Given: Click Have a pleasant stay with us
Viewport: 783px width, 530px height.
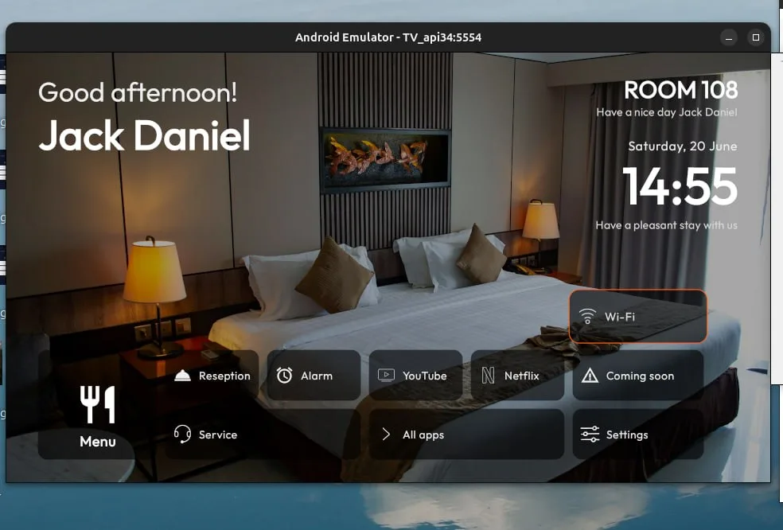Looking at the screenshot, I should [x=666, y=225].
